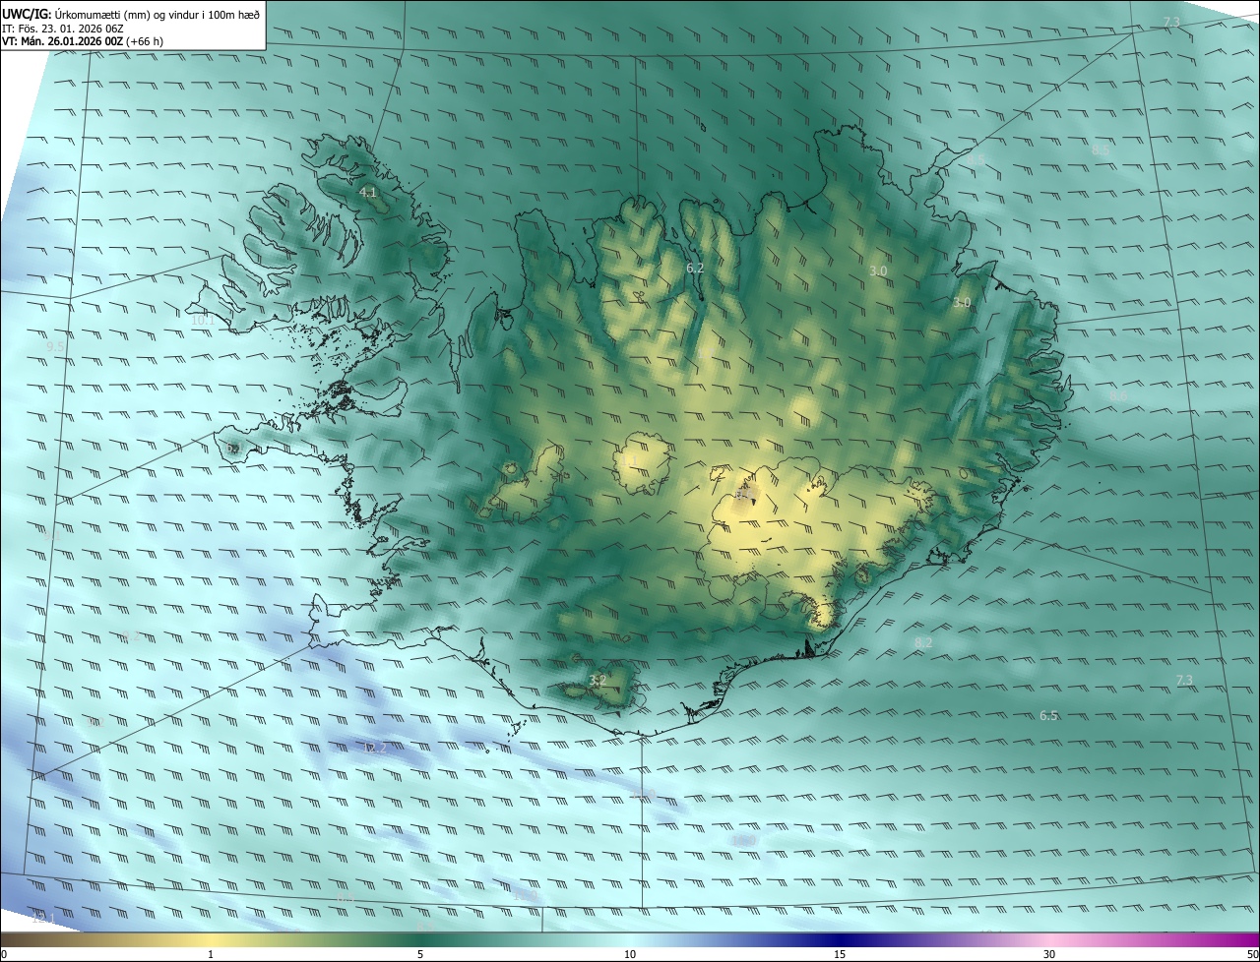Click the '10' tick on the colour scale
1260x962 pixels.
point(630,955)
